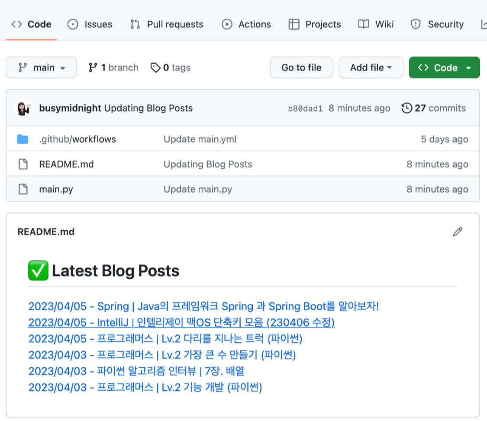Open the Updating Blog Posts commit for README.md

point(208,164)
